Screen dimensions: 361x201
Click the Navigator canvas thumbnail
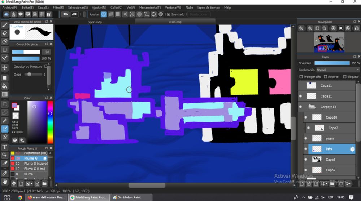coord(329,42)
